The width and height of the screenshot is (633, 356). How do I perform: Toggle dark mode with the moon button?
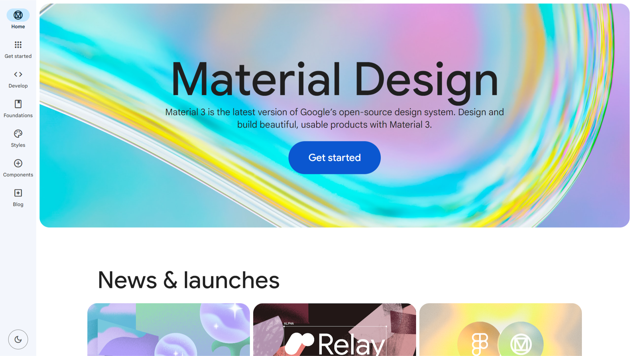pyautogui.click(x=18, y=340)
